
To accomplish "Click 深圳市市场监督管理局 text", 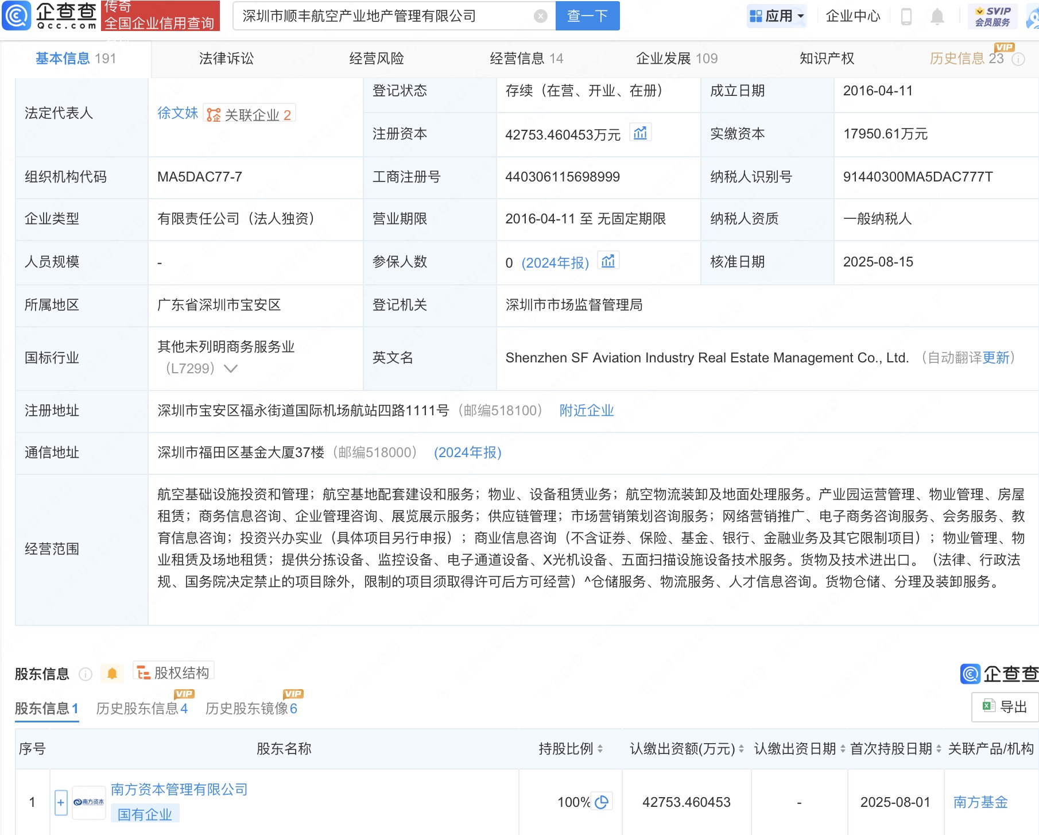I will [x=574, y=305].
